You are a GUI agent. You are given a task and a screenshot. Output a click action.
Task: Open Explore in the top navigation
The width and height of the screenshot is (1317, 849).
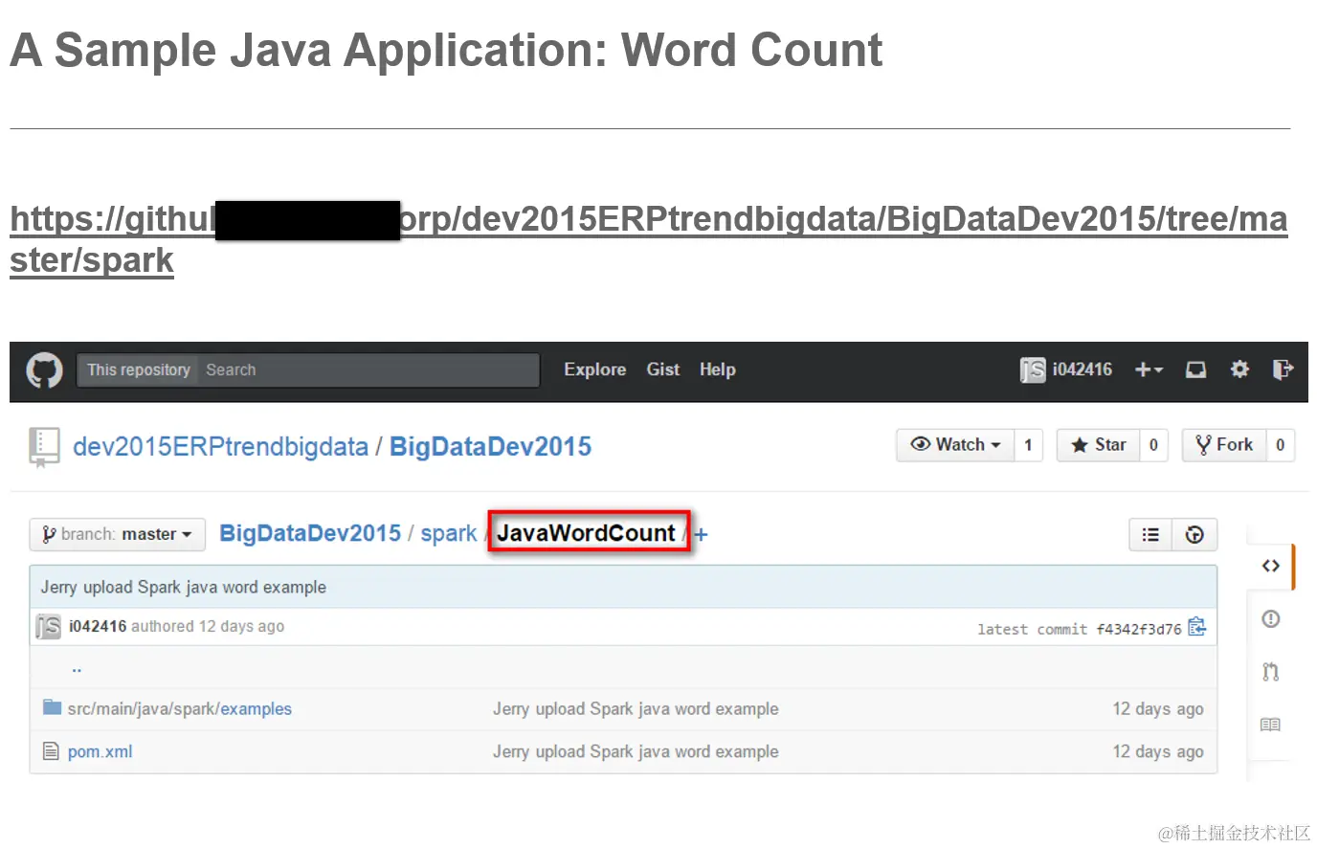(x=594, y=369)
